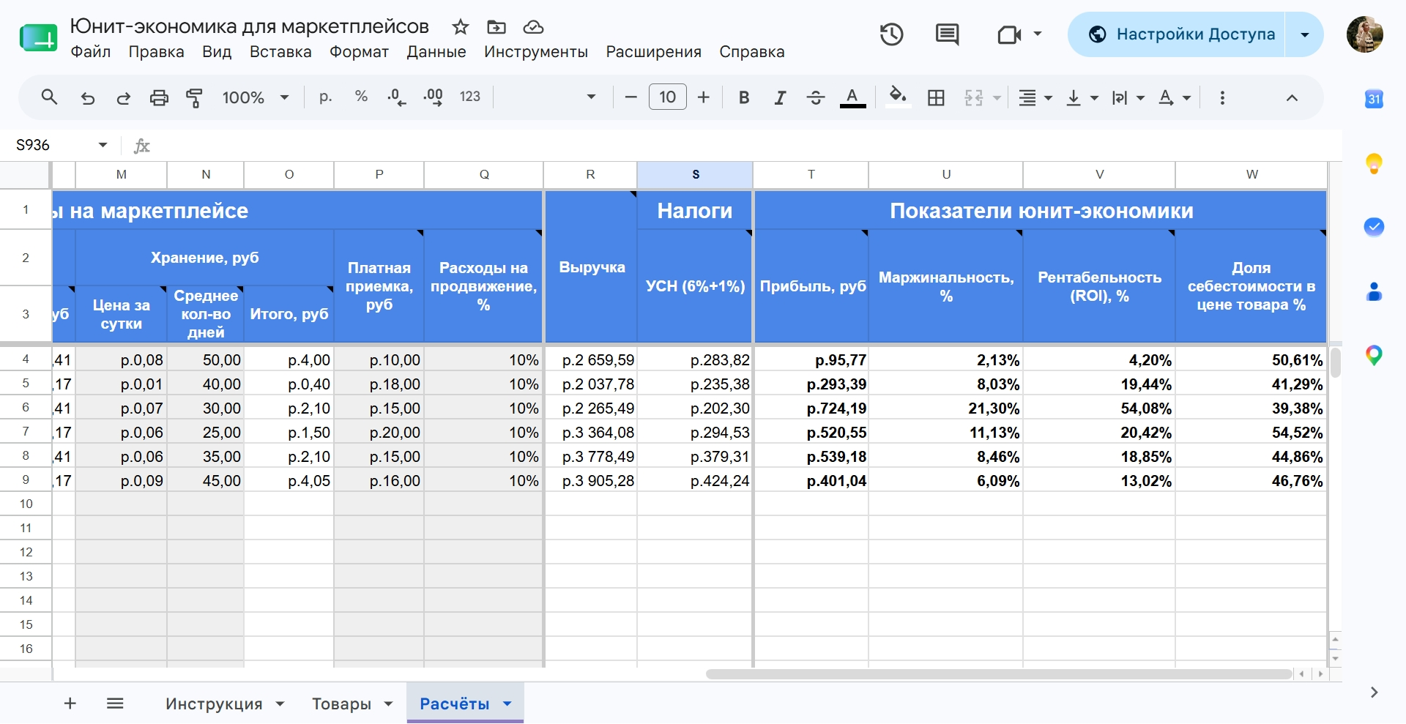Format the cell as percent
The width and height of the screenshot is (1406, 724).
pos(361,97)
